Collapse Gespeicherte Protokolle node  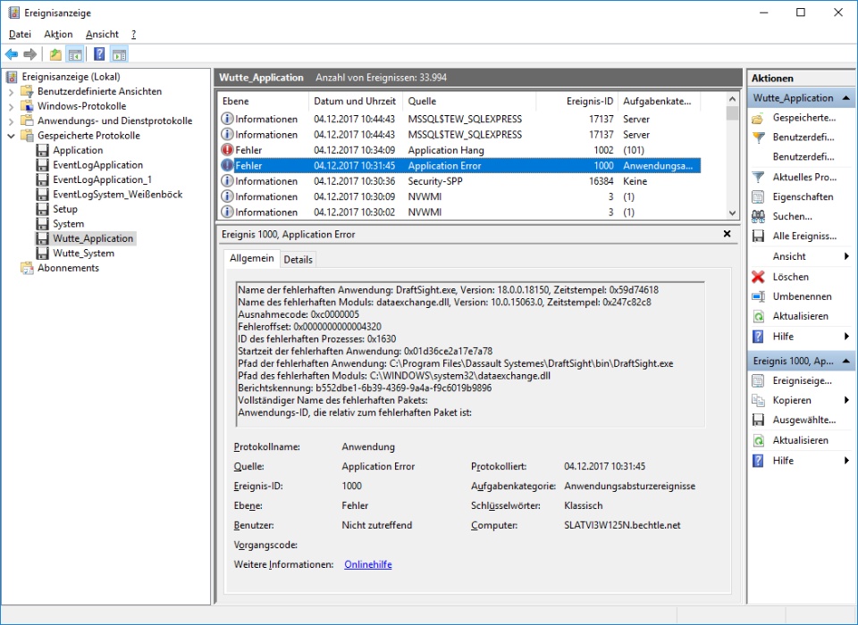[x=12, y=136]
